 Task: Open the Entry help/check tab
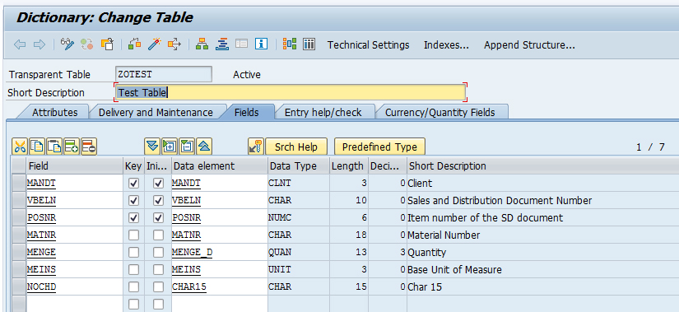coord(323,112)
